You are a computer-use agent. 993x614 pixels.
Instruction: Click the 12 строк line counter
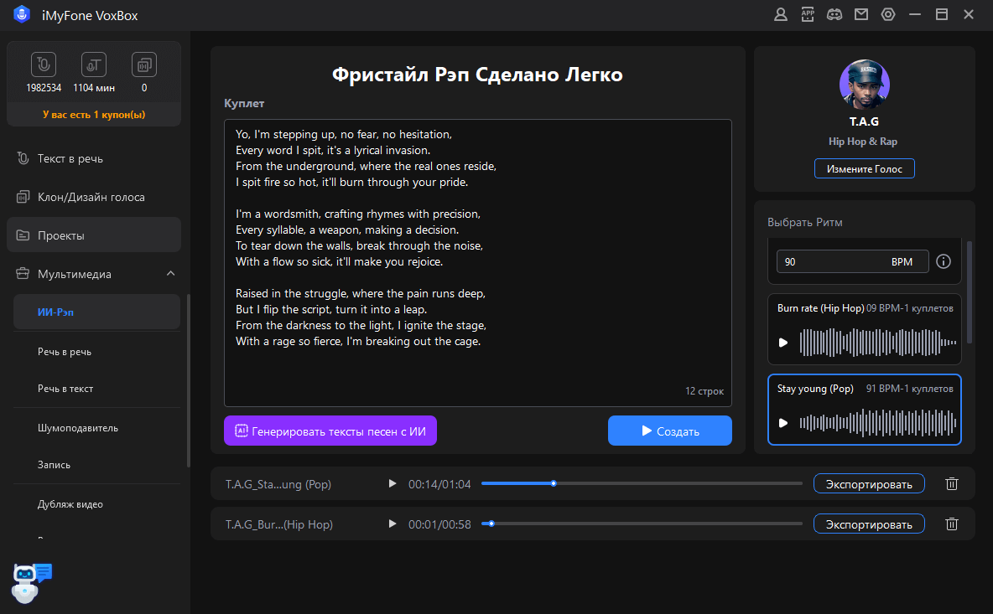pyautogui.click(x=704, y=391)
